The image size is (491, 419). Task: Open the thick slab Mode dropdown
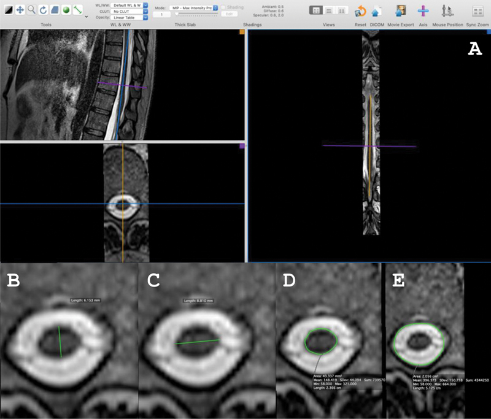pyautogui.click(x=193, y=7)
